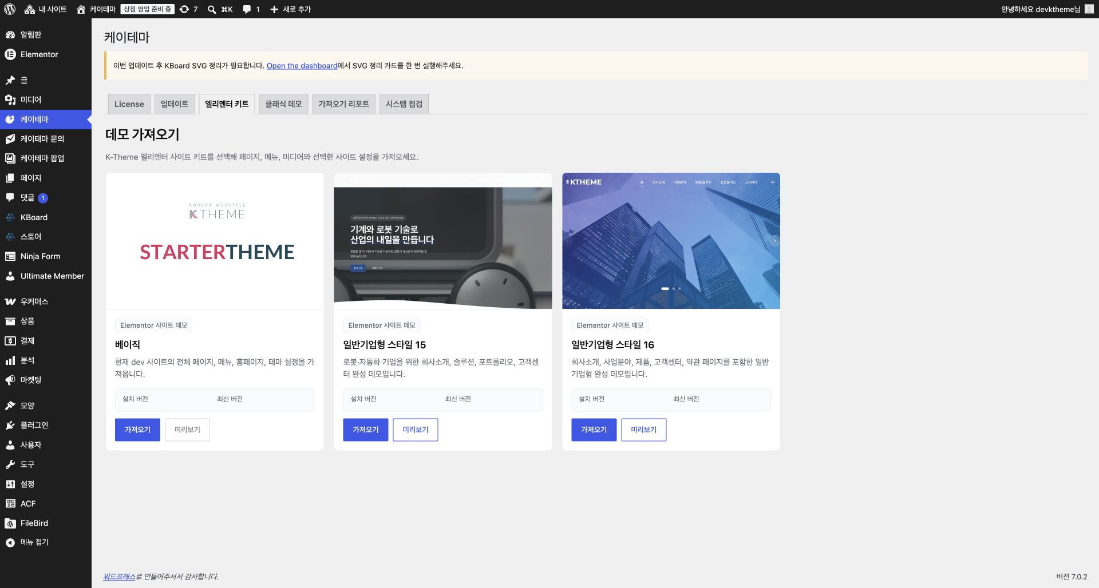
Task: Open the 도구 wrench icon in sidebar
Action: tap(10, 464)
